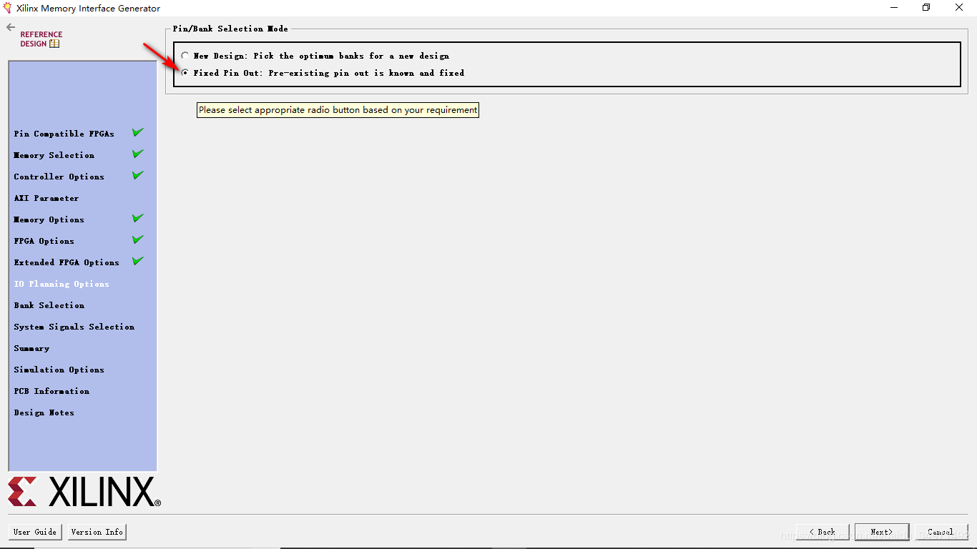Select the FPGA Options step

44,241
